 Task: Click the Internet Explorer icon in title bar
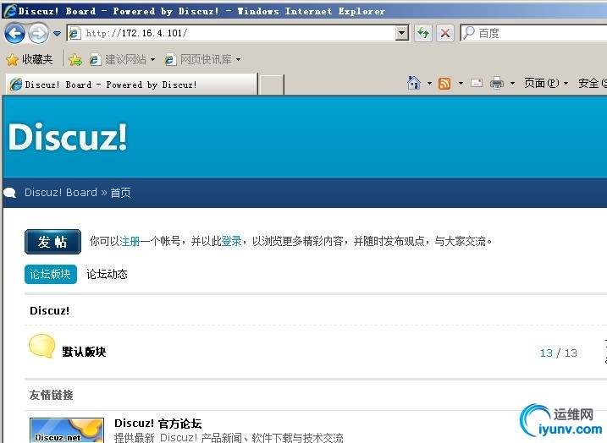coord(9,10)
